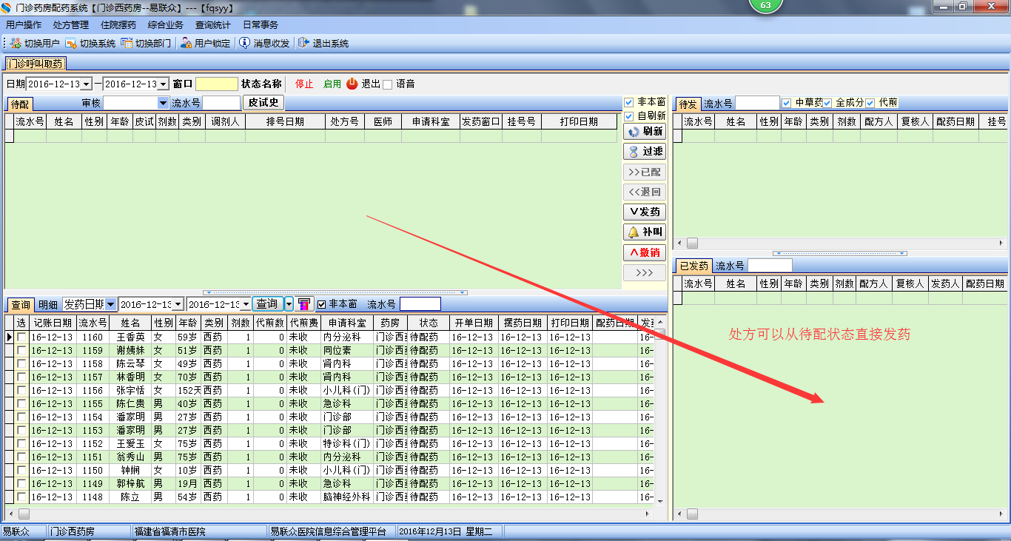
Task: Click the 流水号 field in 已发药 panel
Action: pos(770,266)
